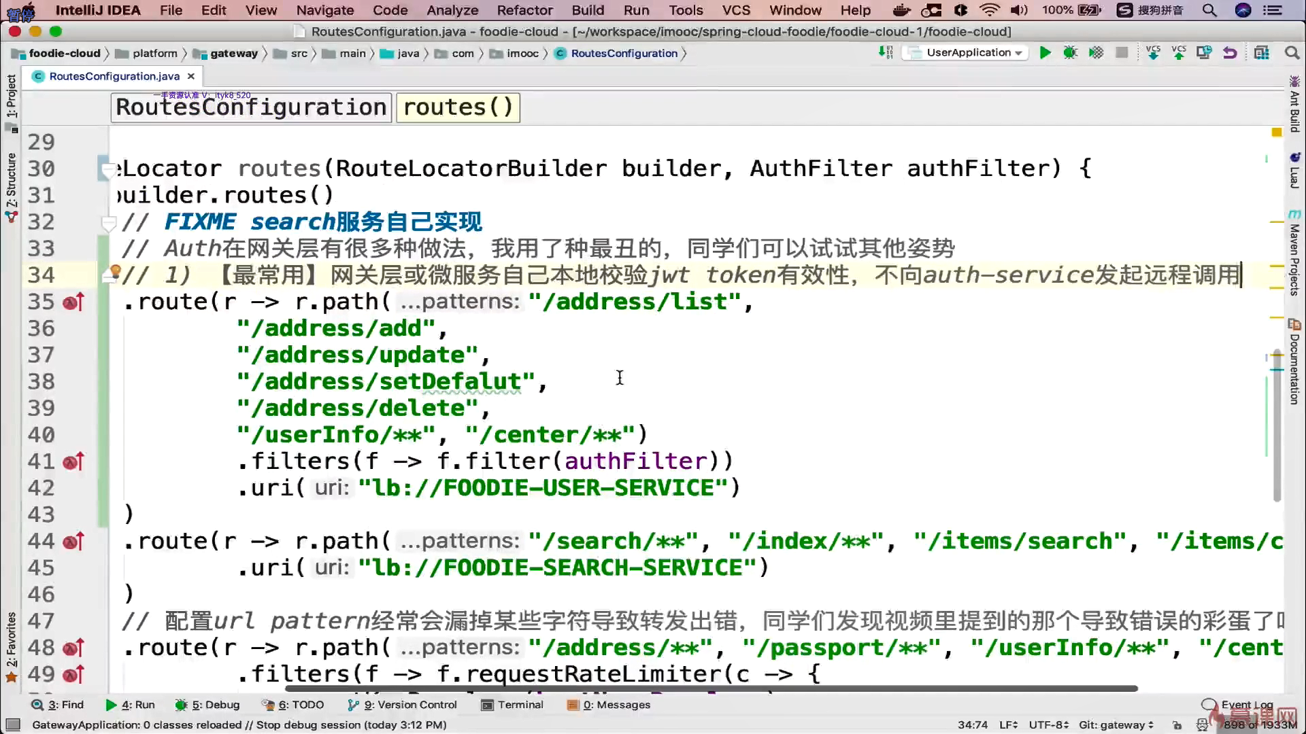The width and height of the screenshot is (1306, 734).
Task: Run UserApplication with the green play icon
Action: pos(1045,53)
